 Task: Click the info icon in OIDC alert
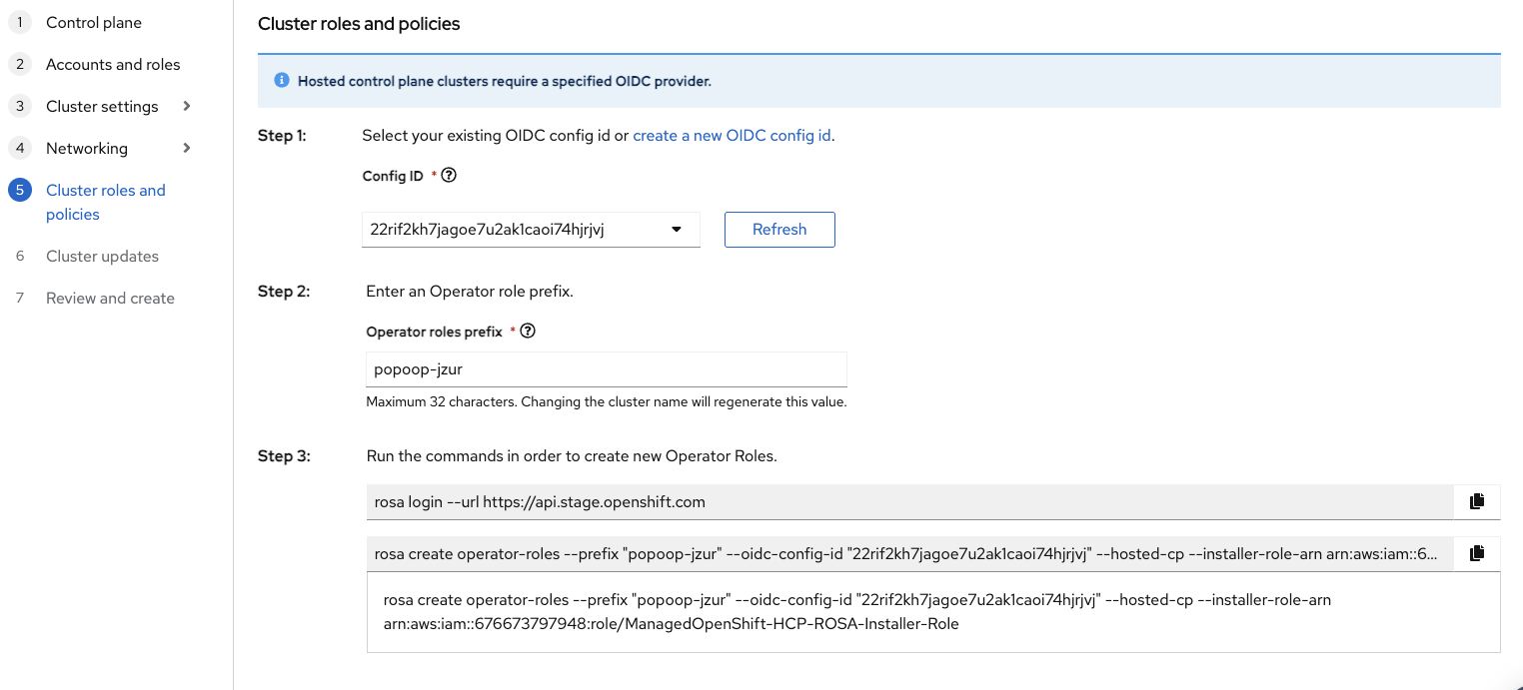pyautogui.click(x=282, y=81)
